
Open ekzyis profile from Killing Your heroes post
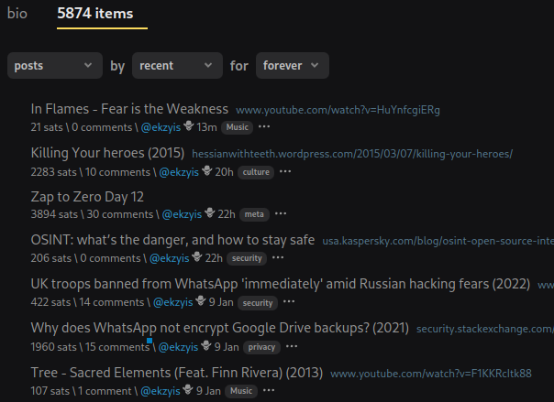[x=179, y=171]
